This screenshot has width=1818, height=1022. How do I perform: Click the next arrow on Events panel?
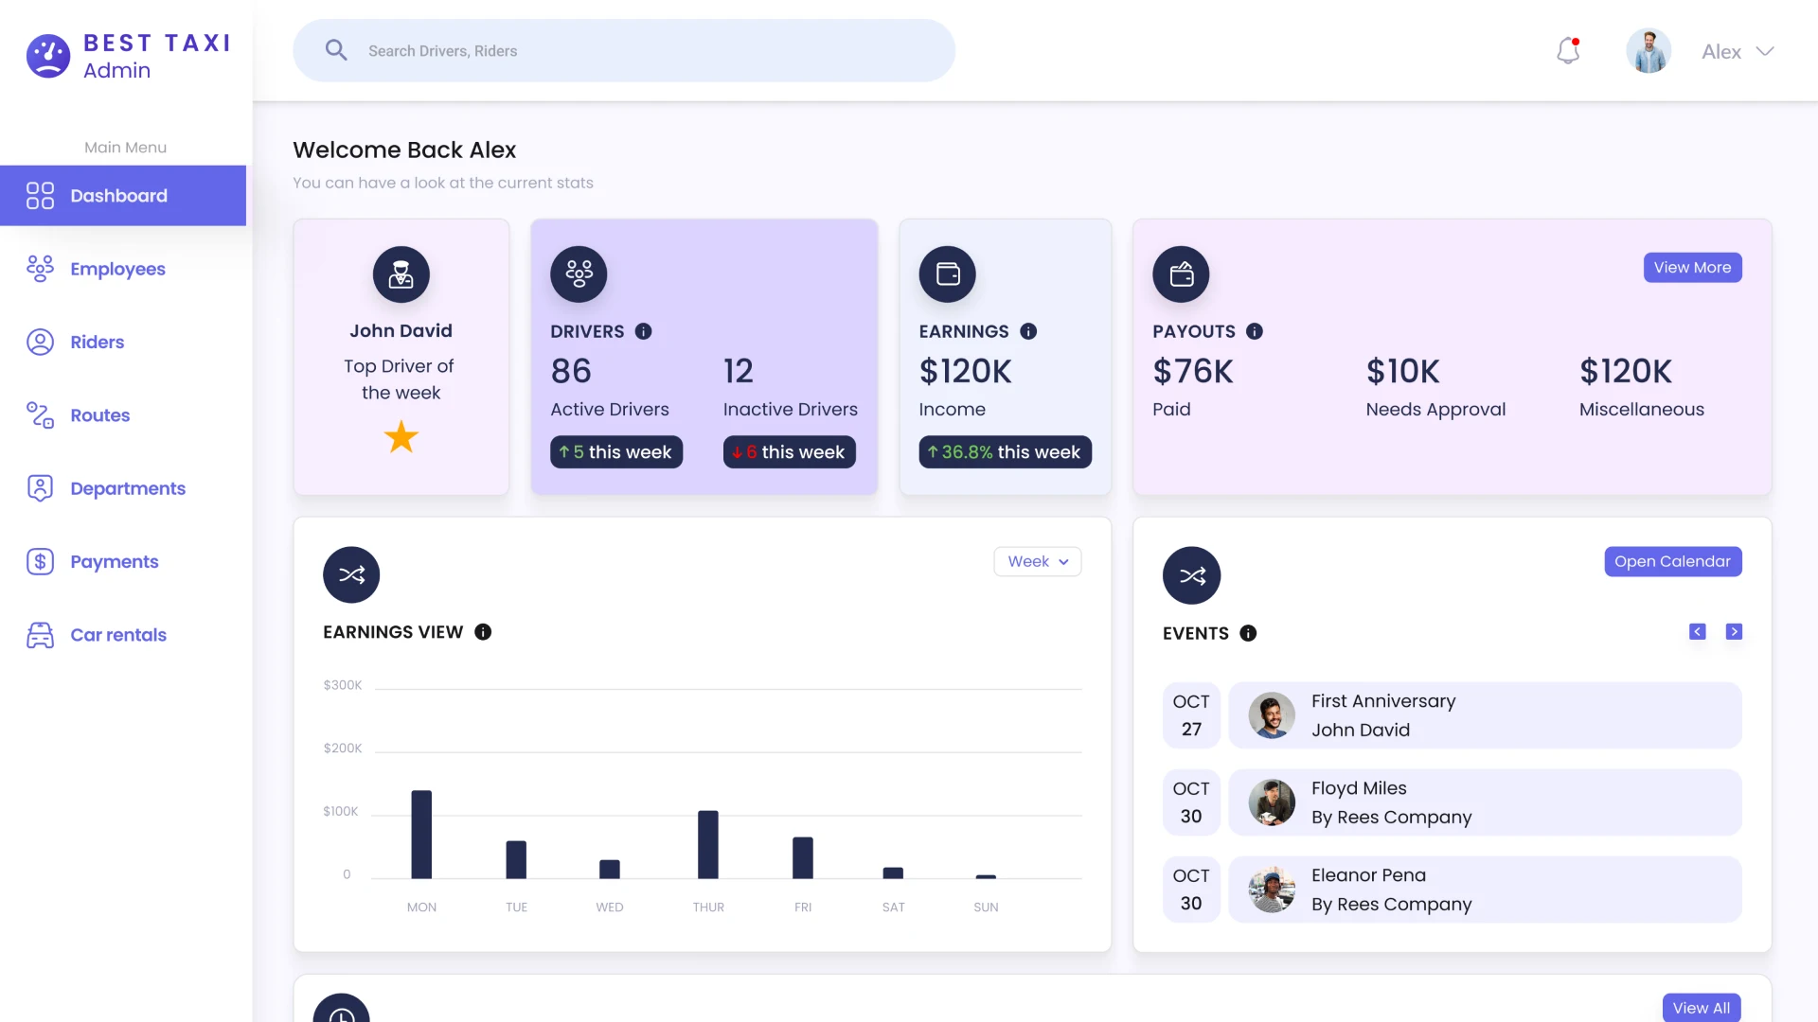[1735, 631]
